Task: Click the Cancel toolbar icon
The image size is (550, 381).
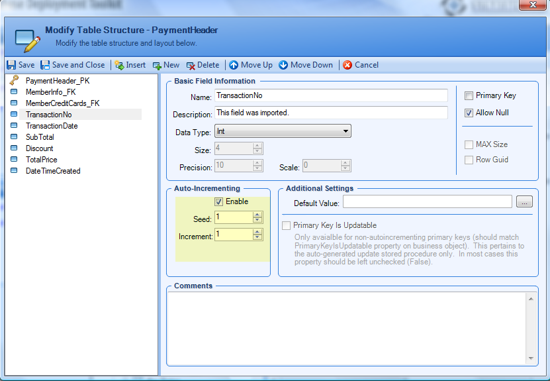Action: (x=347, y=65)
